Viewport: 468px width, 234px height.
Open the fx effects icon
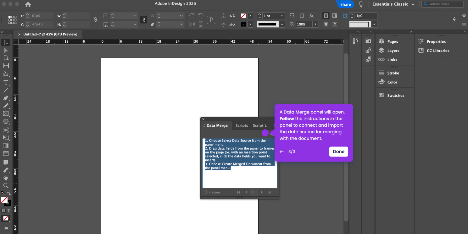tap(312, 16)
